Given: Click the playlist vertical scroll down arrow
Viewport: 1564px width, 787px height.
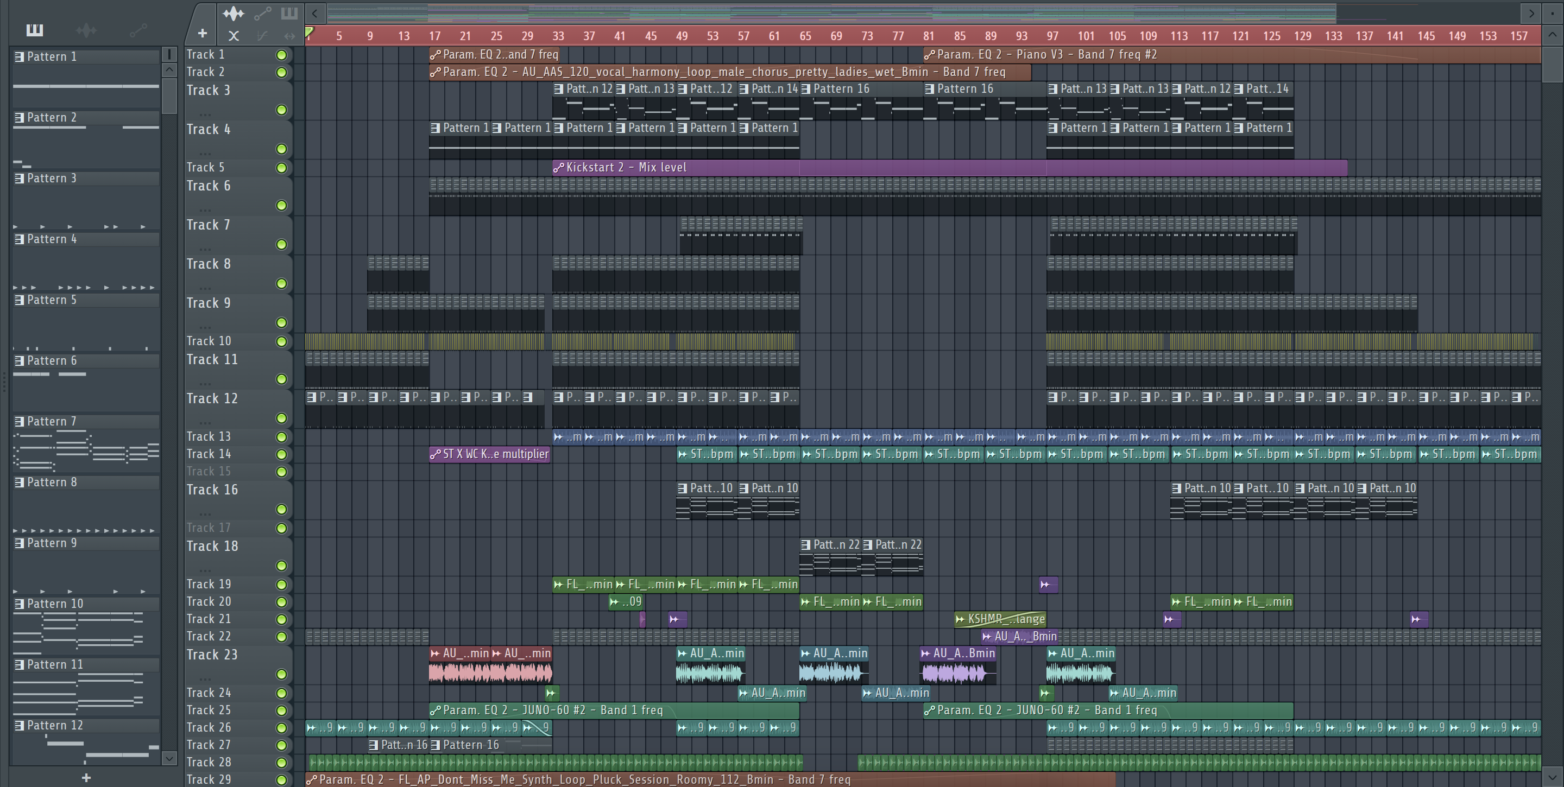Looking at the screenshot, I should tap(1552, 776).
